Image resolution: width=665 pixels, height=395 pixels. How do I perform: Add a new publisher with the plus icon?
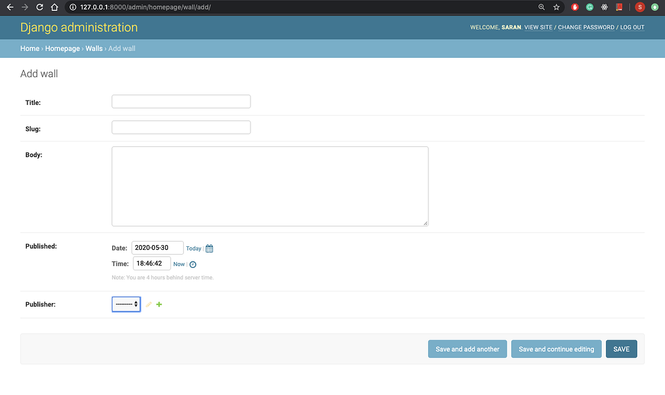(158, 304)
